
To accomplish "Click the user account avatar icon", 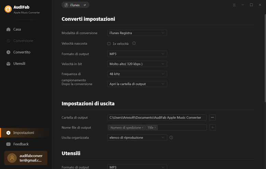I will click(12, 158).
